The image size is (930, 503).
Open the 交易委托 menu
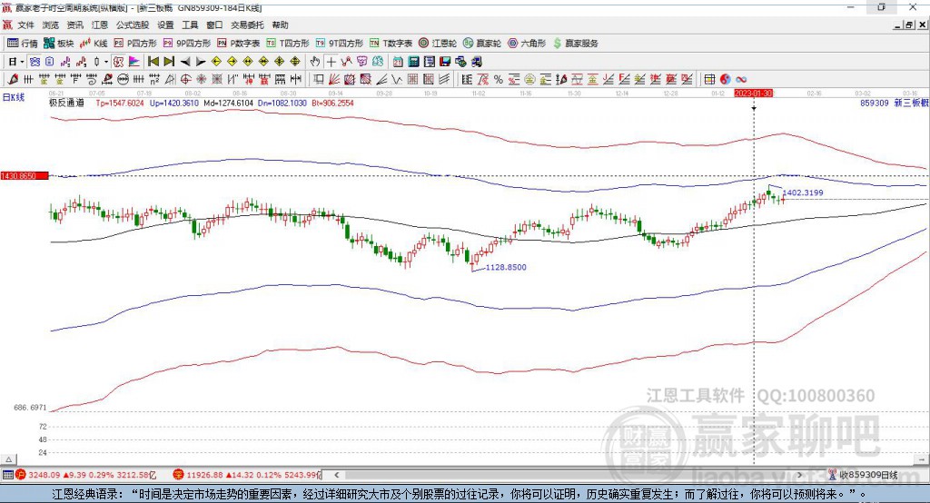point(247,25)
